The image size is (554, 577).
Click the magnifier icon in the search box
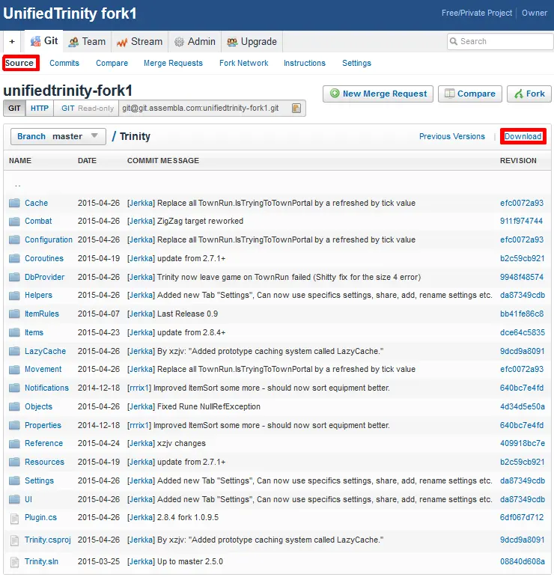tap(454, 41)
